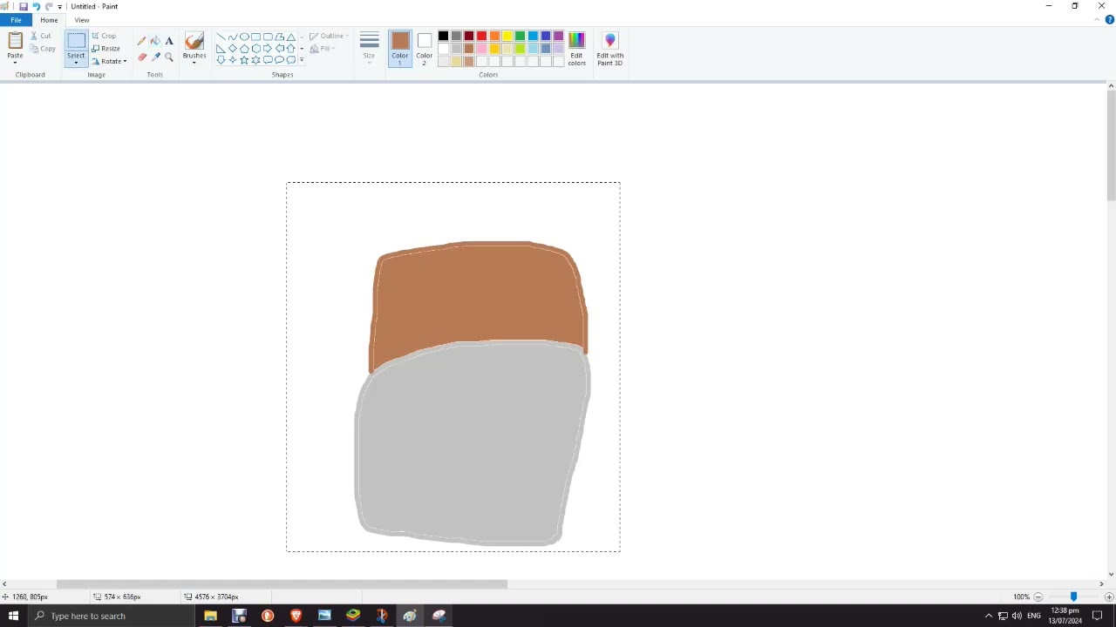Switch to the Home tab

tap(49, 20)
